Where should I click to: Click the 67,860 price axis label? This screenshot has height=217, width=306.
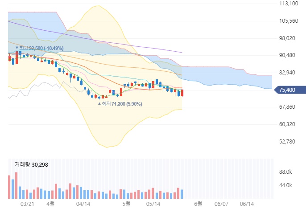(287, 107)
